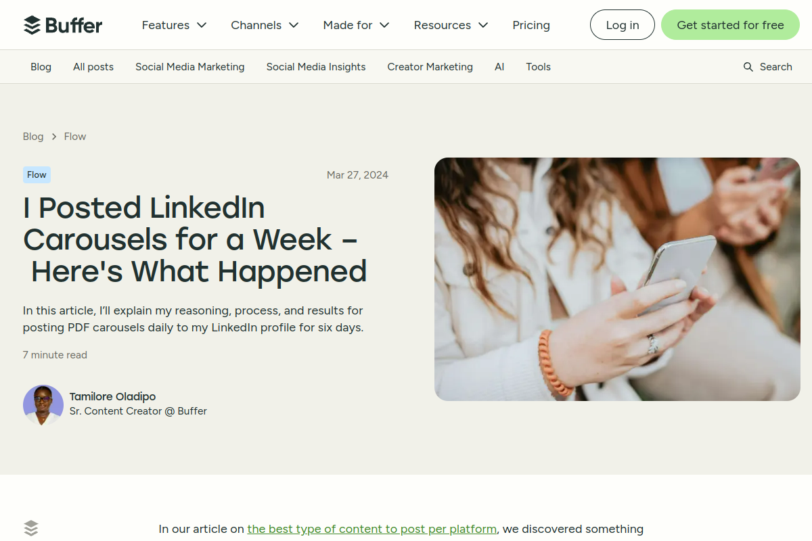
Task: Expand the Channels dropdown menu
Action: pyautogui.click(x=264, y=25)
